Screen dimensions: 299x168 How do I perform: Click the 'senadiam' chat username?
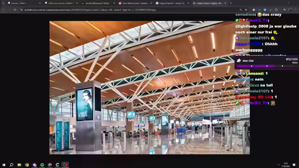click(245, 14)
